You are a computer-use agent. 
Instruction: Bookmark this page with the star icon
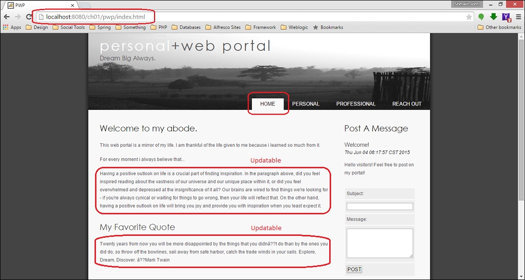(x=469, y=17)
